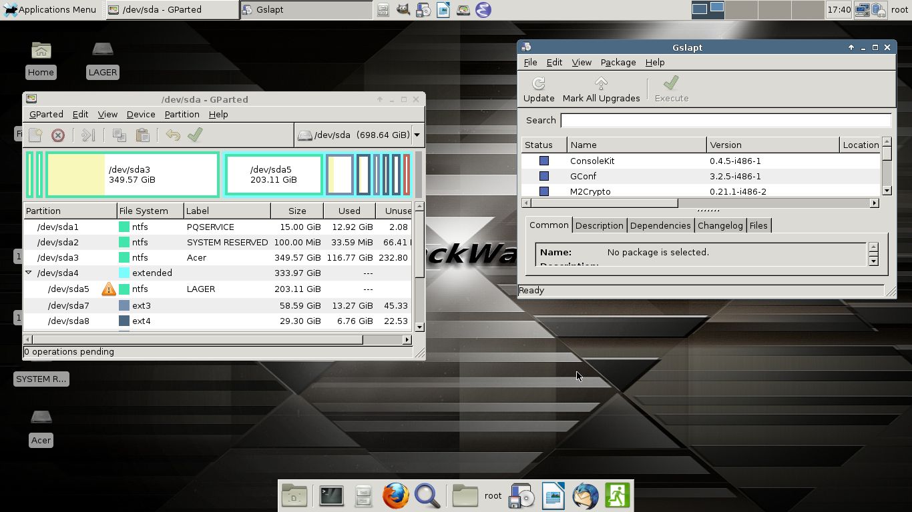Launch Firefox from the bottom dock
The image size is (912, 512).
tap(395, 496)
